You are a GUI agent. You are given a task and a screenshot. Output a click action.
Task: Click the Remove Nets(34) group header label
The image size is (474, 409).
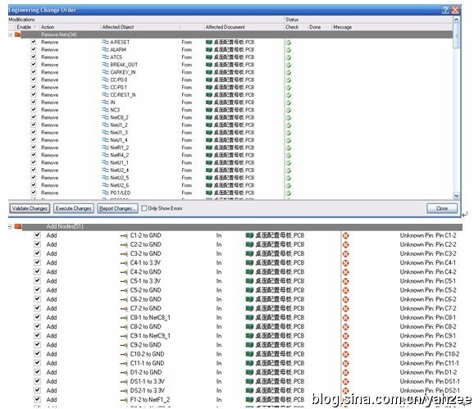tap(59, 34)
